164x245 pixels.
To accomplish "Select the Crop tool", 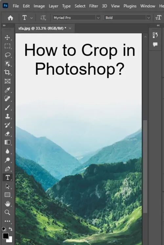I will pos(7,72).
